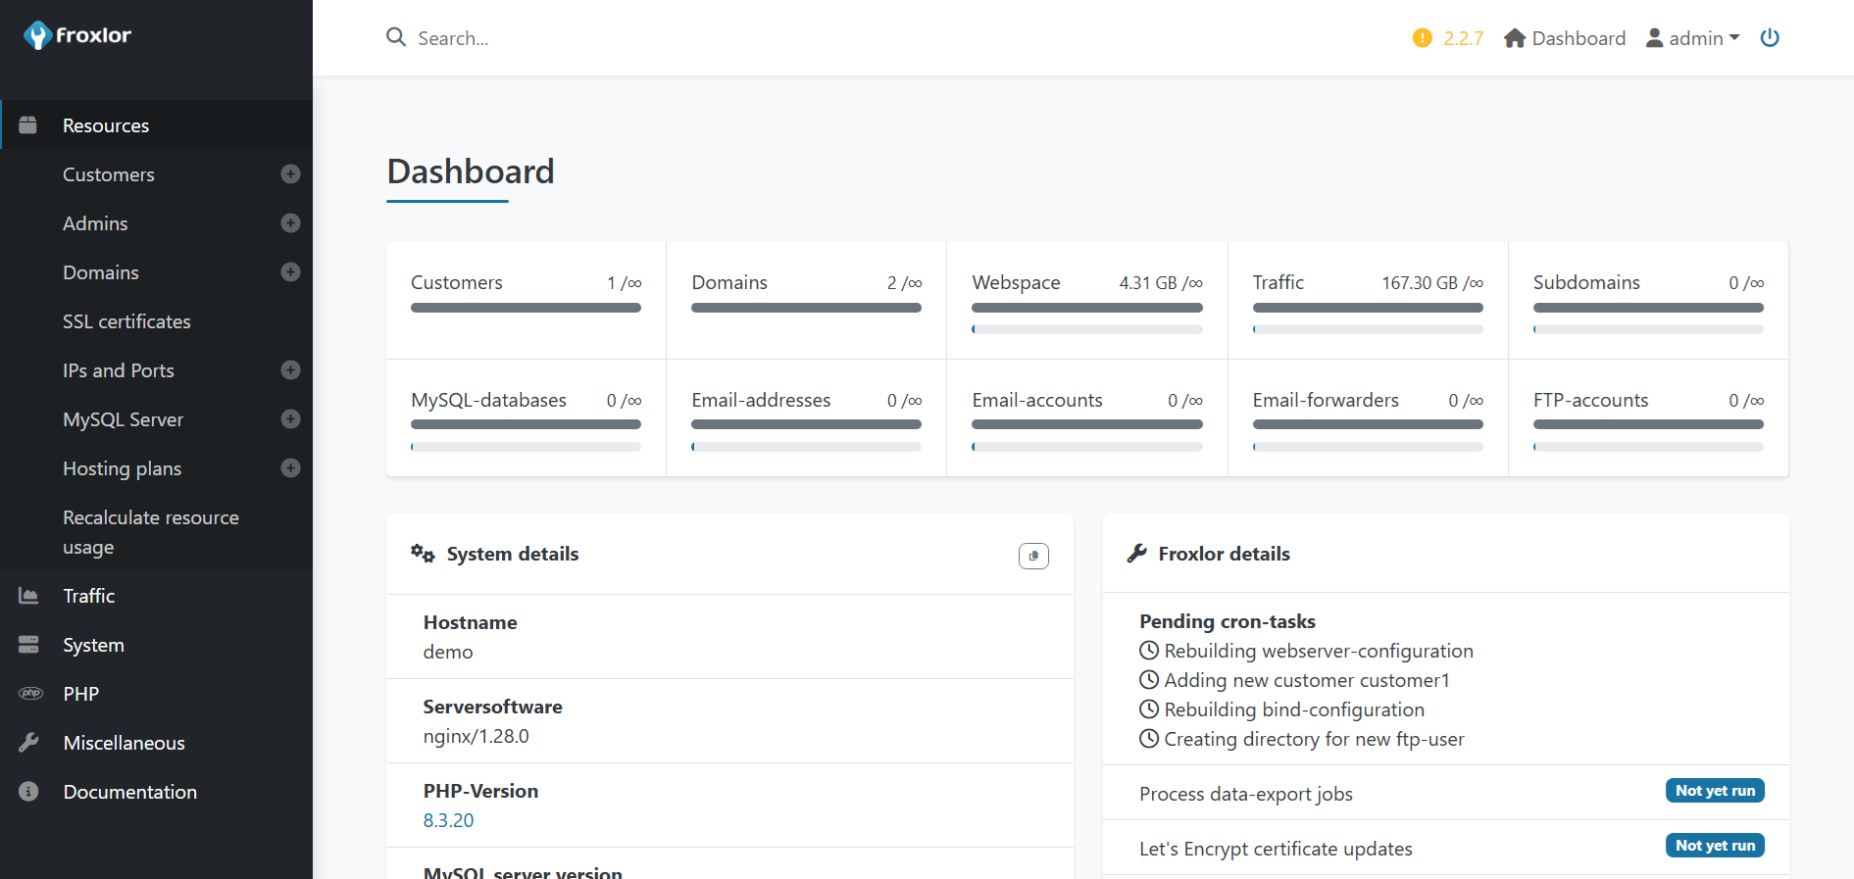Add MySQL Server plus icon
The width and height of the screenshot is (1854, 879).
coord(290,419)
